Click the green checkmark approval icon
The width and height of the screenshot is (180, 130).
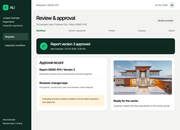[x=44, y=46]
